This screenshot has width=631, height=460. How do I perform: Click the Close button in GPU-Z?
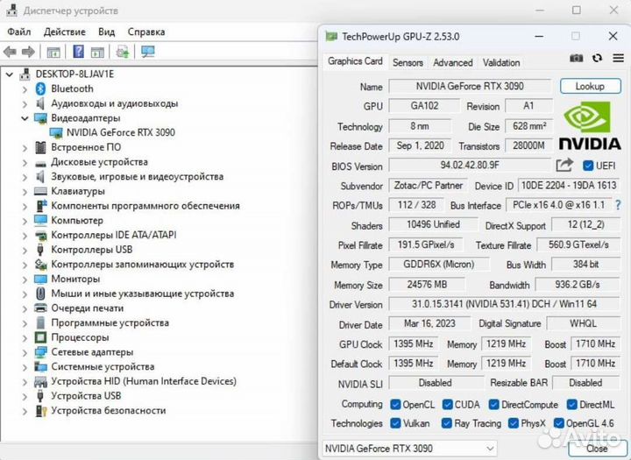pyautogui.click(x=597, y=449)
